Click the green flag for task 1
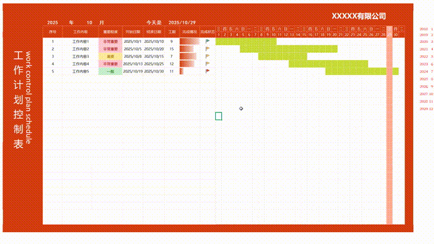434x244 pixels. [x=207, y=42]
